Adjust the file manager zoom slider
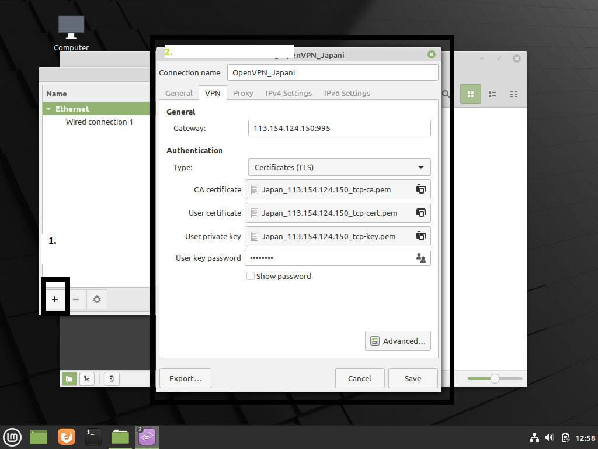 (495, 379)
